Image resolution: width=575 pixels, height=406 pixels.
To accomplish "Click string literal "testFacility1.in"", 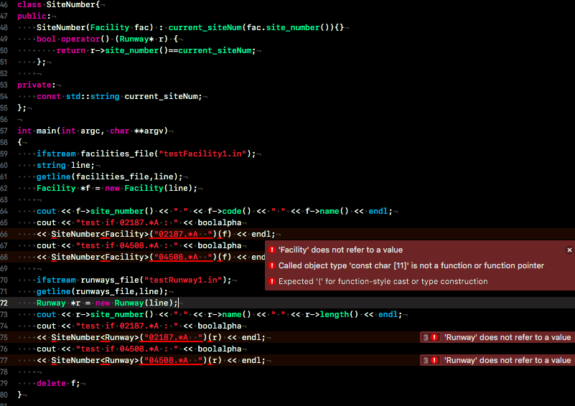I will (202, 154).
